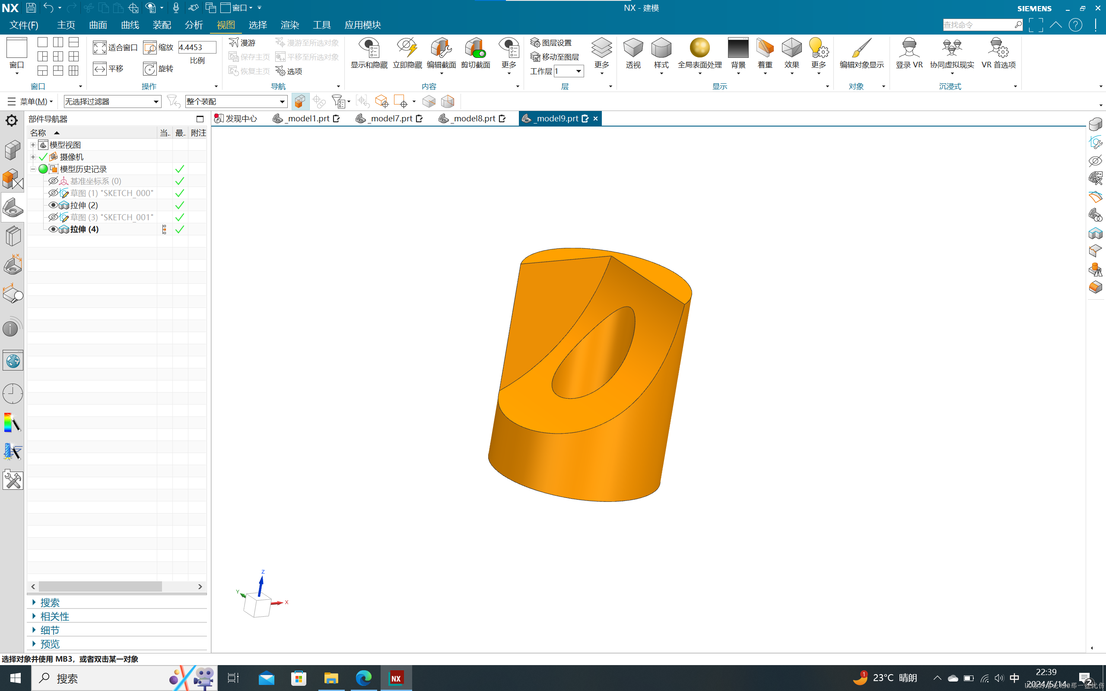Viewport: 1106px width, 691px height.
Task: Open the 文件(F) menu
Action: pyautogui.click(x=24, y=25)
